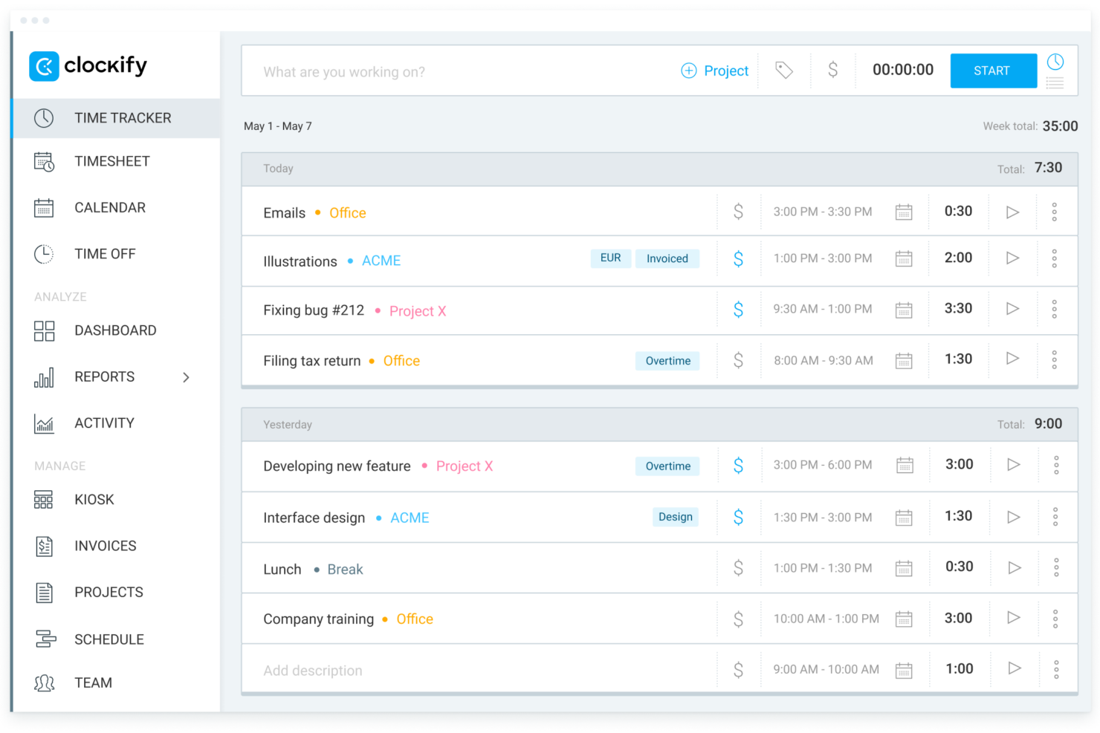Expand the Reports submenu arrow
1100x733 pixels.
[186, 377]
